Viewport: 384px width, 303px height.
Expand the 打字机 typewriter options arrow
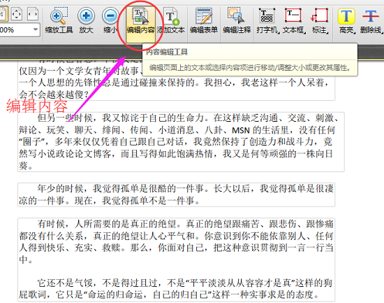279,32
